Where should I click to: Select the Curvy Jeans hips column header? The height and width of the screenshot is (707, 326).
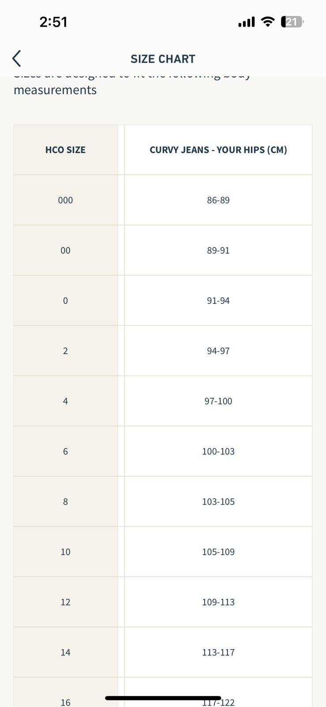tap(218, 150)
